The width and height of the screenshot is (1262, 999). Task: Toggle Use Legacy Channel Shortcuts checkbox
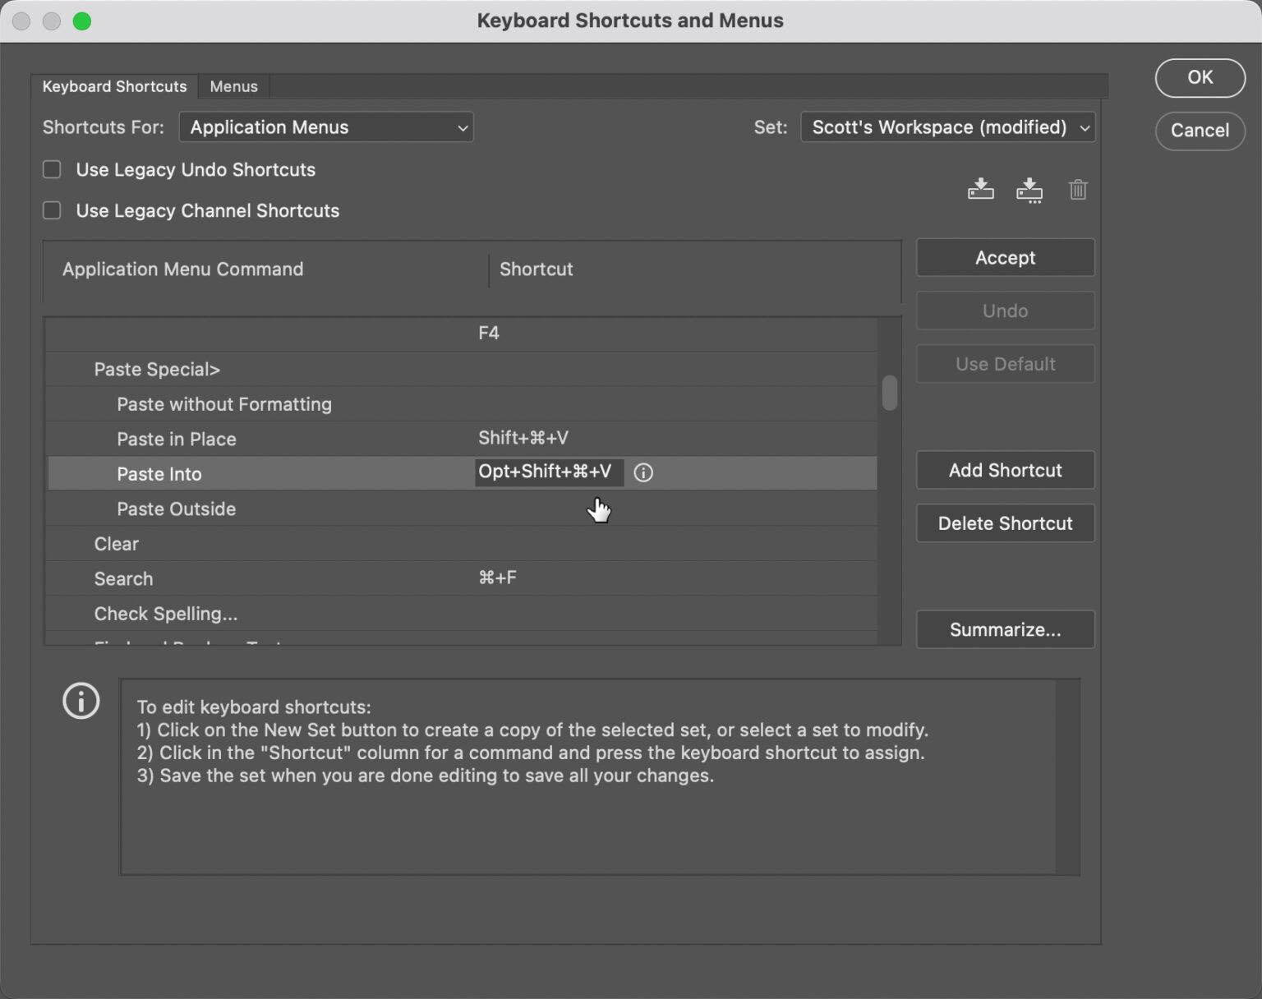tap(53, 211)
